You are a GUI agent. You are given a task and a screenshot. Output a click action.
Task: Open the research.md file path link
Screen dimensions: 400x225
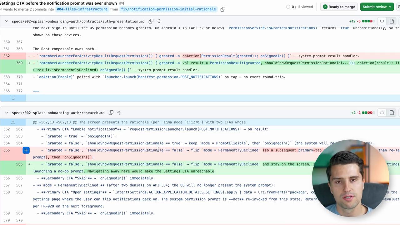(58, 112)
